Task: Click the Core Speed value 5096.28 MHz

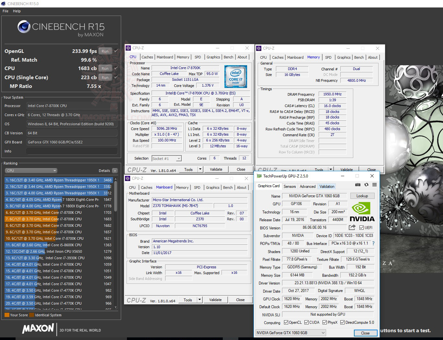Action: pos(166,128)
